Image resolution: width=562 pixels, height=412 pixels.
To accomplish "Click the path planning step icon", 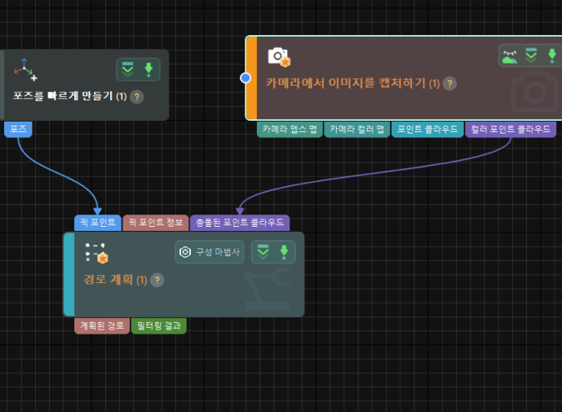I will 96,253.
